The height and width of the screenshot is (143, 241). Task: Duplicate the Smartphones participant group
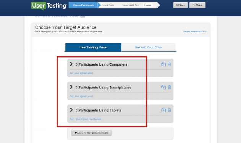tap(163, 87)
